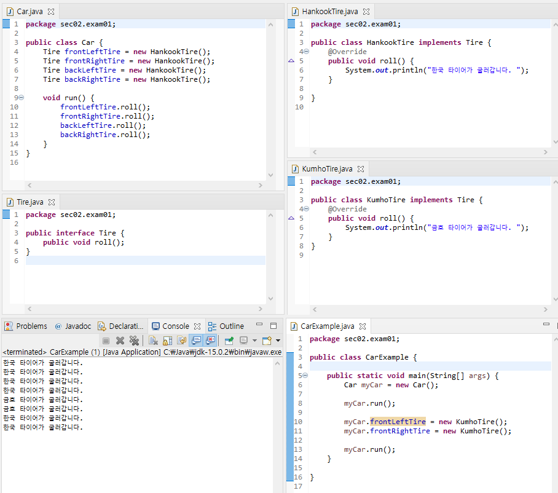Select the CarExample.java editor tab

pyautogui.click(x=328, y=326)
